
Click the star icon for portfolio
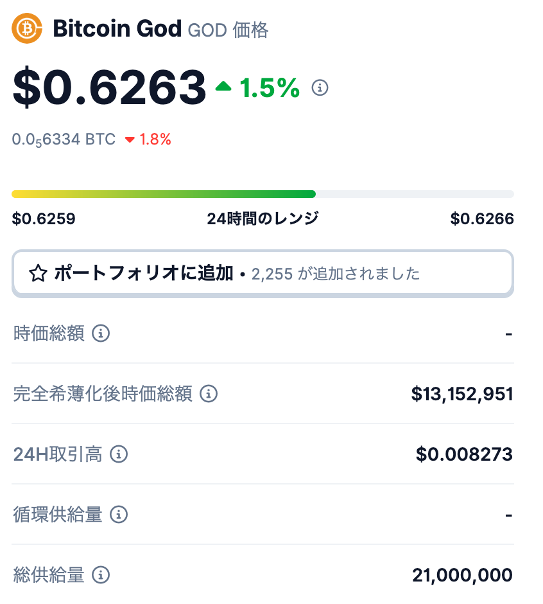point(38,274)
